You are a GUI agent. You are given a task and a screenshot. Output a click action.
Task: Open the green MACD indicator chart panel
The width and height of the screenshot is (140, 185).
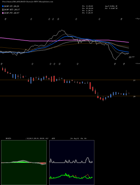24,163
